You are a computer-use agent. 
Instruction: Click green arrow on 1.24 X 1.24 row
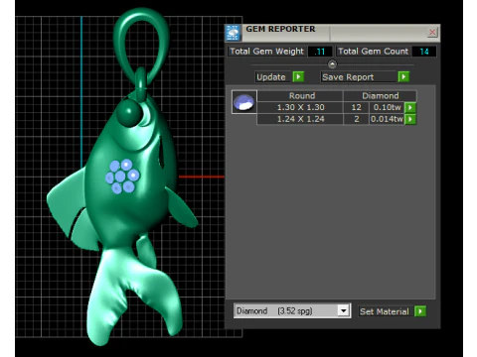pos(410,119)
